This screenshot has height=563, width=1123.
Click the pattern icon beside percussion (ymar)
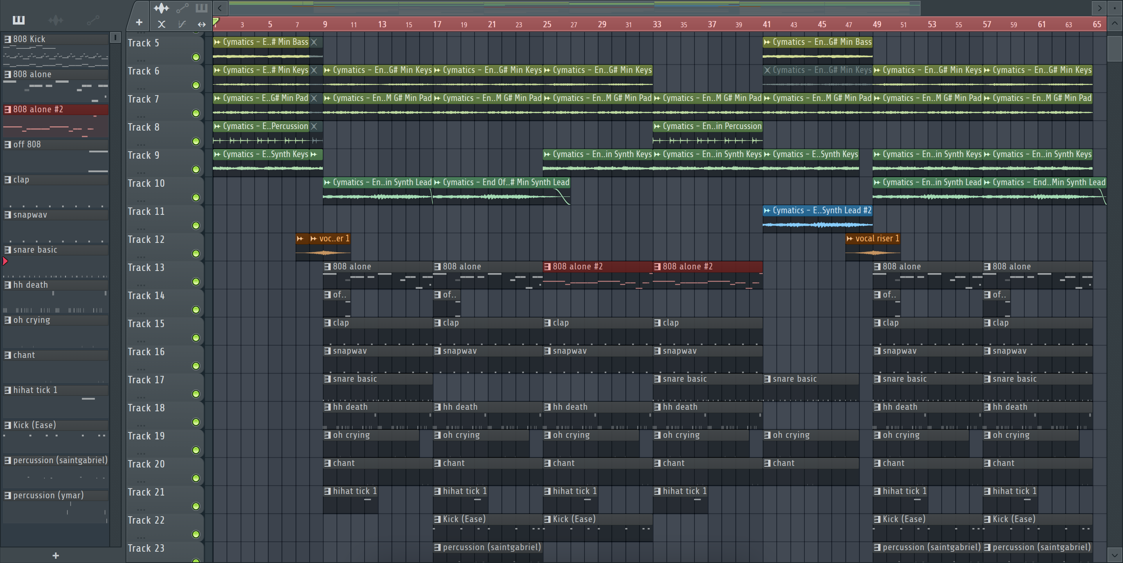coord(7,495)
